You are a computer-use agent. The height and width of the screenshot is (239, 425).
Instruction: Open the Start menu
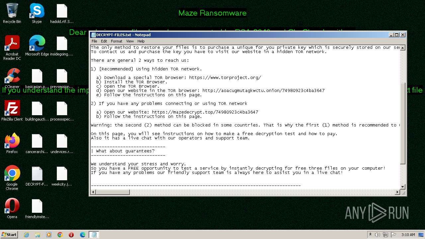pyautogui.click(x=9, y=235)
